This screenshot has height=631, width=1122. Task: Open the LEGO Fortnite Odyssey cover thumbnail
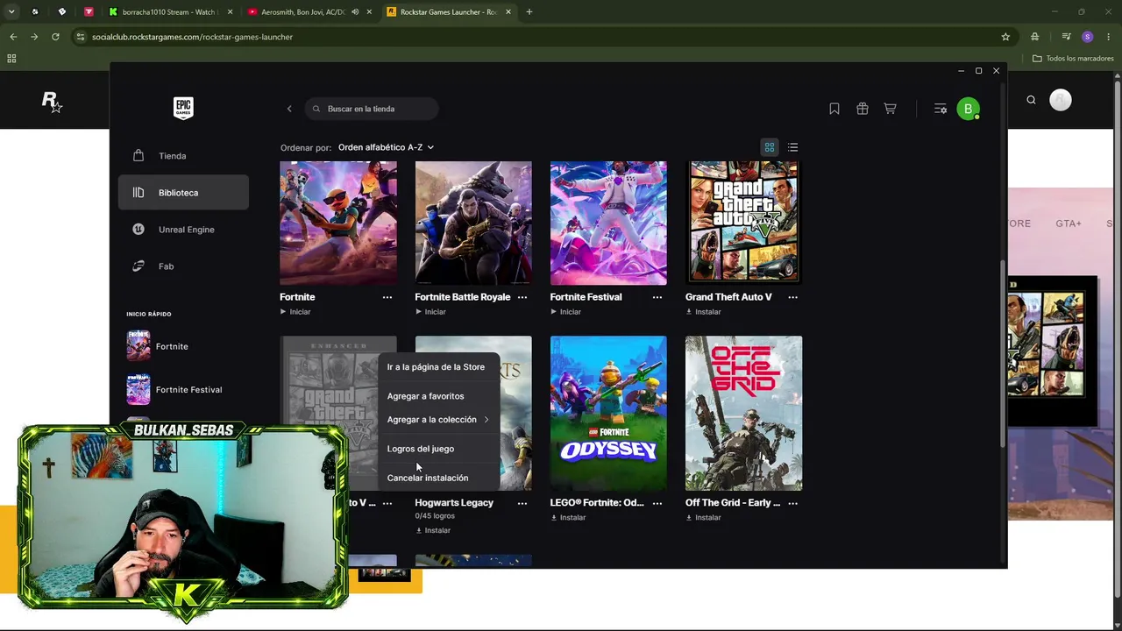click(608, 413)
